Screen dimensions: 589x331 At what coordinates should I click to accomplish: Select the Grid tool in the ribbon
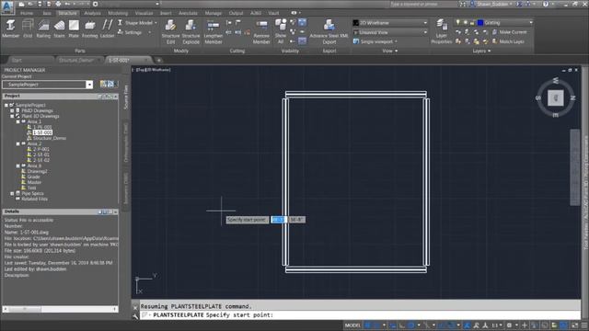[28, 29]
